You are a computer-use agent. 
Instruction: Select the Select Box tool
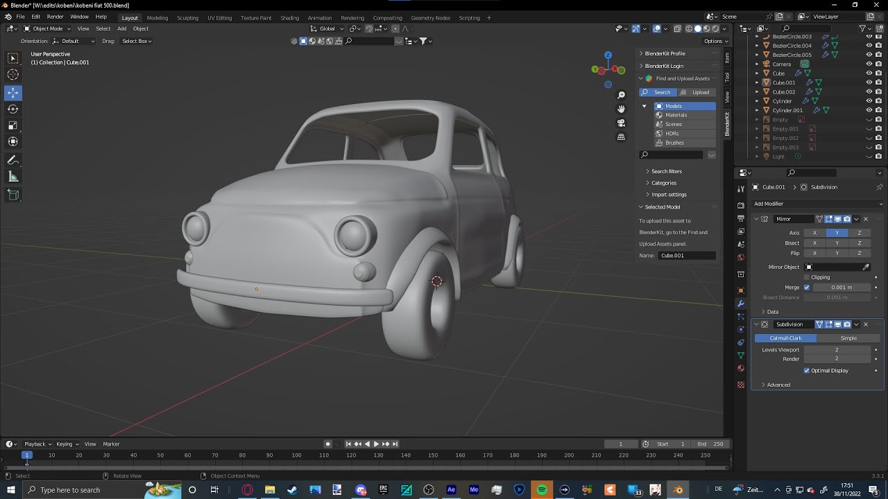pyautogui.click(x=13, y=58)
